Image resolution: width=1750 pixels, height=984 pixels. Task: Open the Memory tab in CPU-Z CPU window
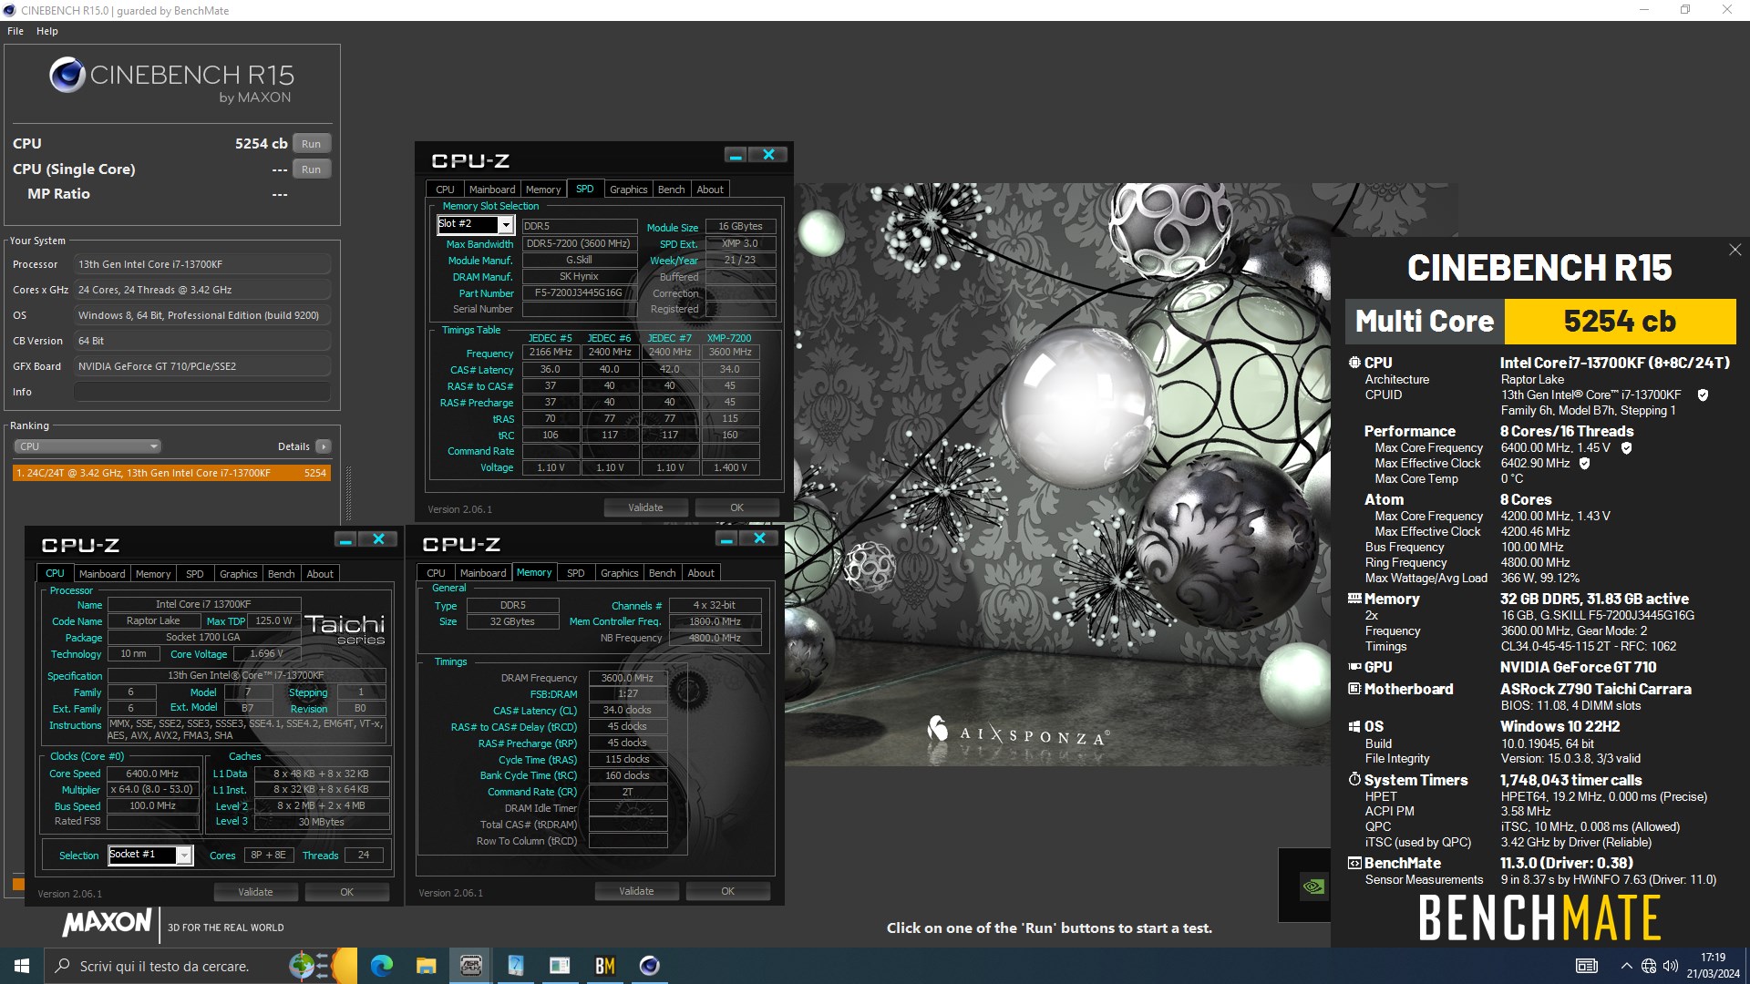tap(153, 574)
